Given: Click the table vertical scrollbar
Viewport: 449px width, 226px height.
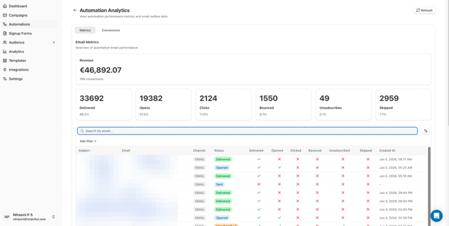Looking at the screenshot, I should [429, 186].
